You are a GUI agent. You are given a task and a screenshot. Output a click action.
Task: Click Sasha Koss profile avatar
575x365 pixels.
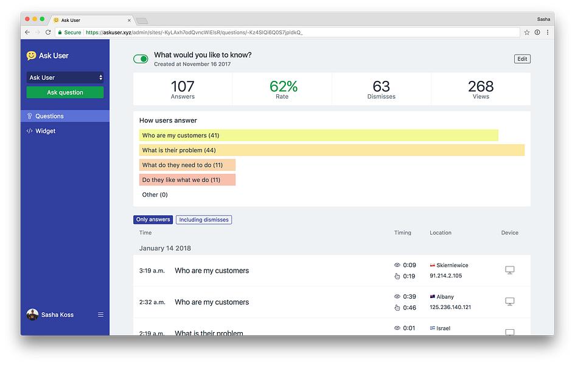(x=32, y=315)
